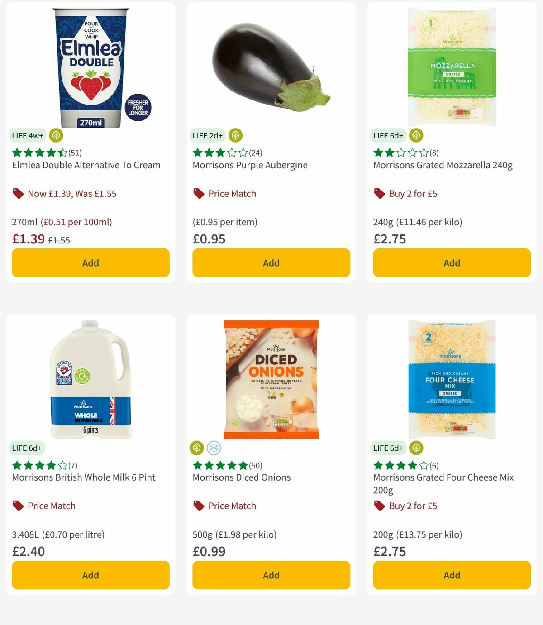This screenshot has width=543, height=625.
Task: Open the Buy 2 for £5 offer on Four Cheese Mix
Action: click(412, 506)
